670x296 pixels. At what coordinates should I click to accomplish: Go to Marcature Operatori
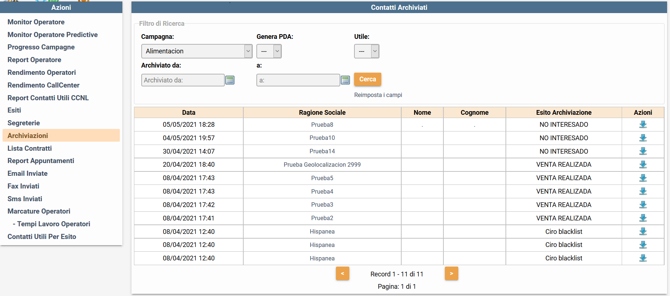coord(39,211)
